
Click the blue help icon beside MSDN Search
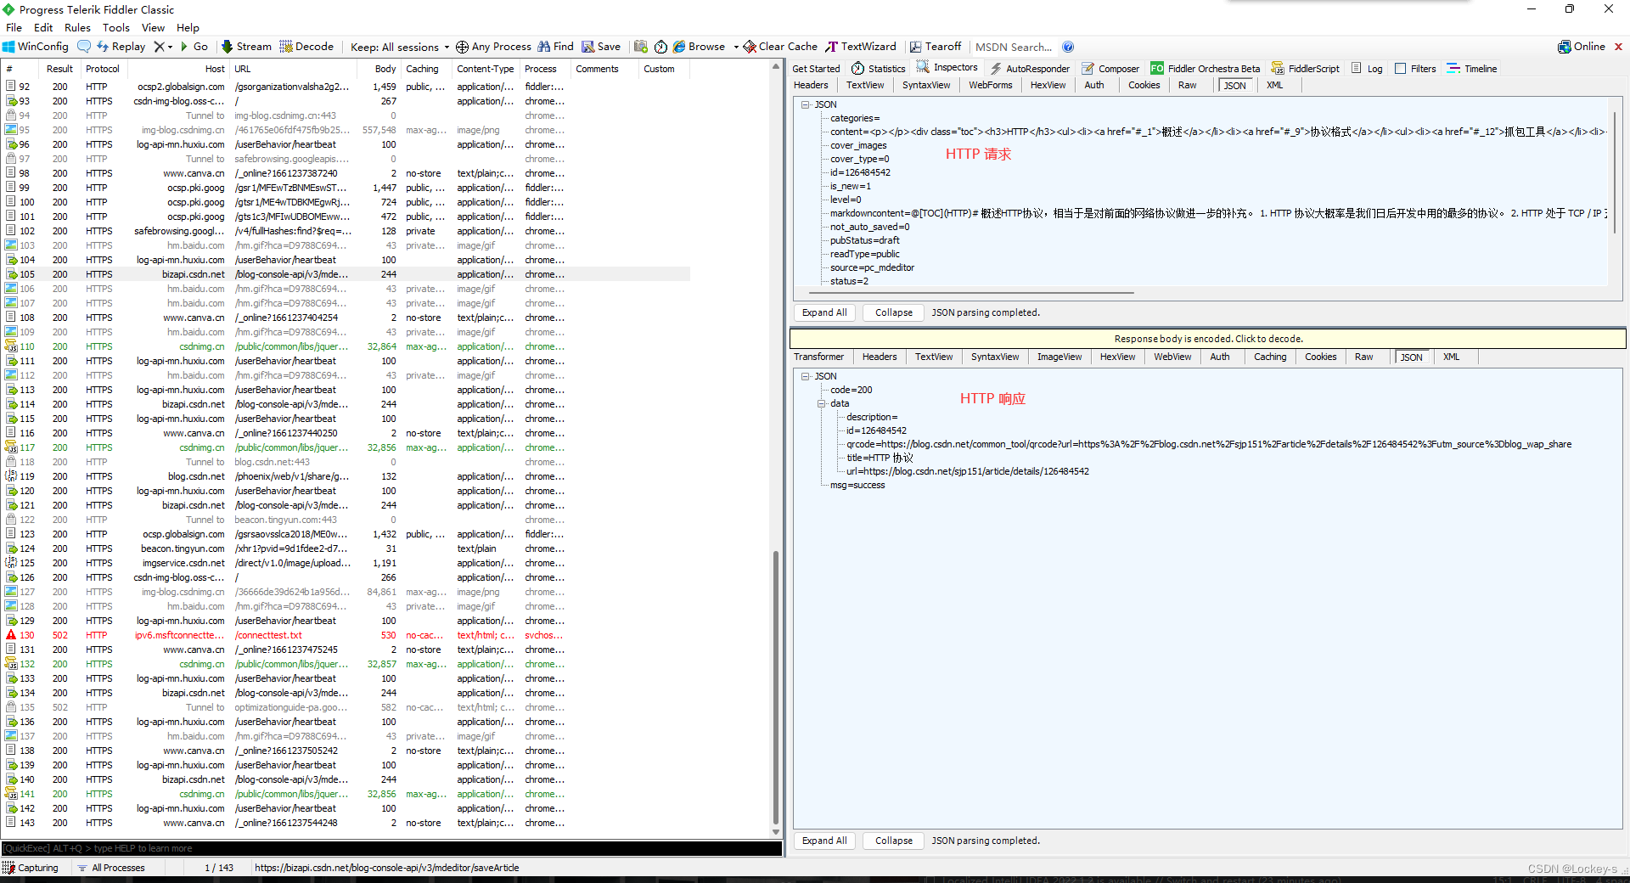click(1068, 47)
